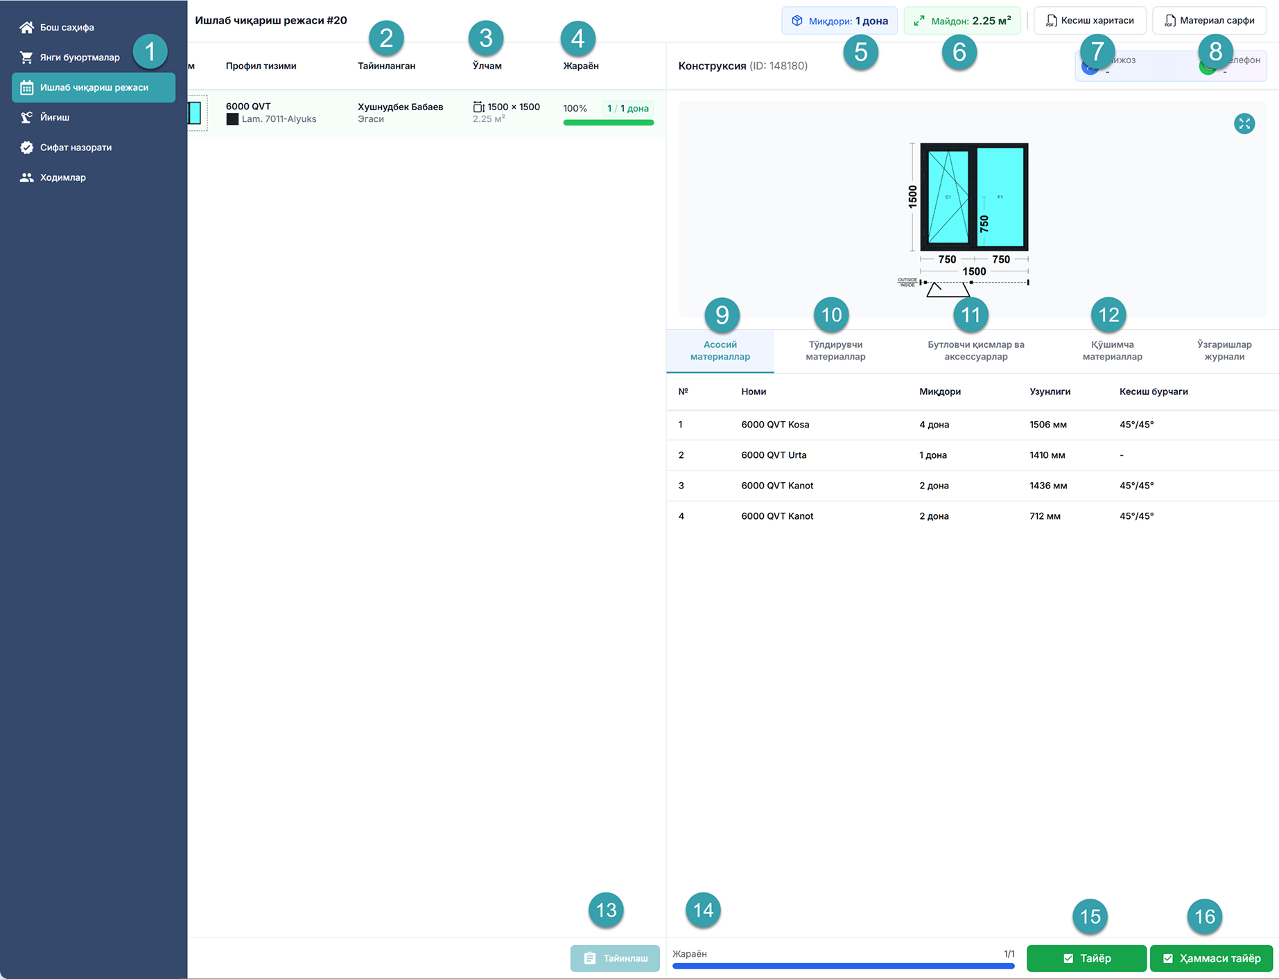1279x979 pixels.
Task: Click the Тайинлаш assign button
Action: point(615,958)
